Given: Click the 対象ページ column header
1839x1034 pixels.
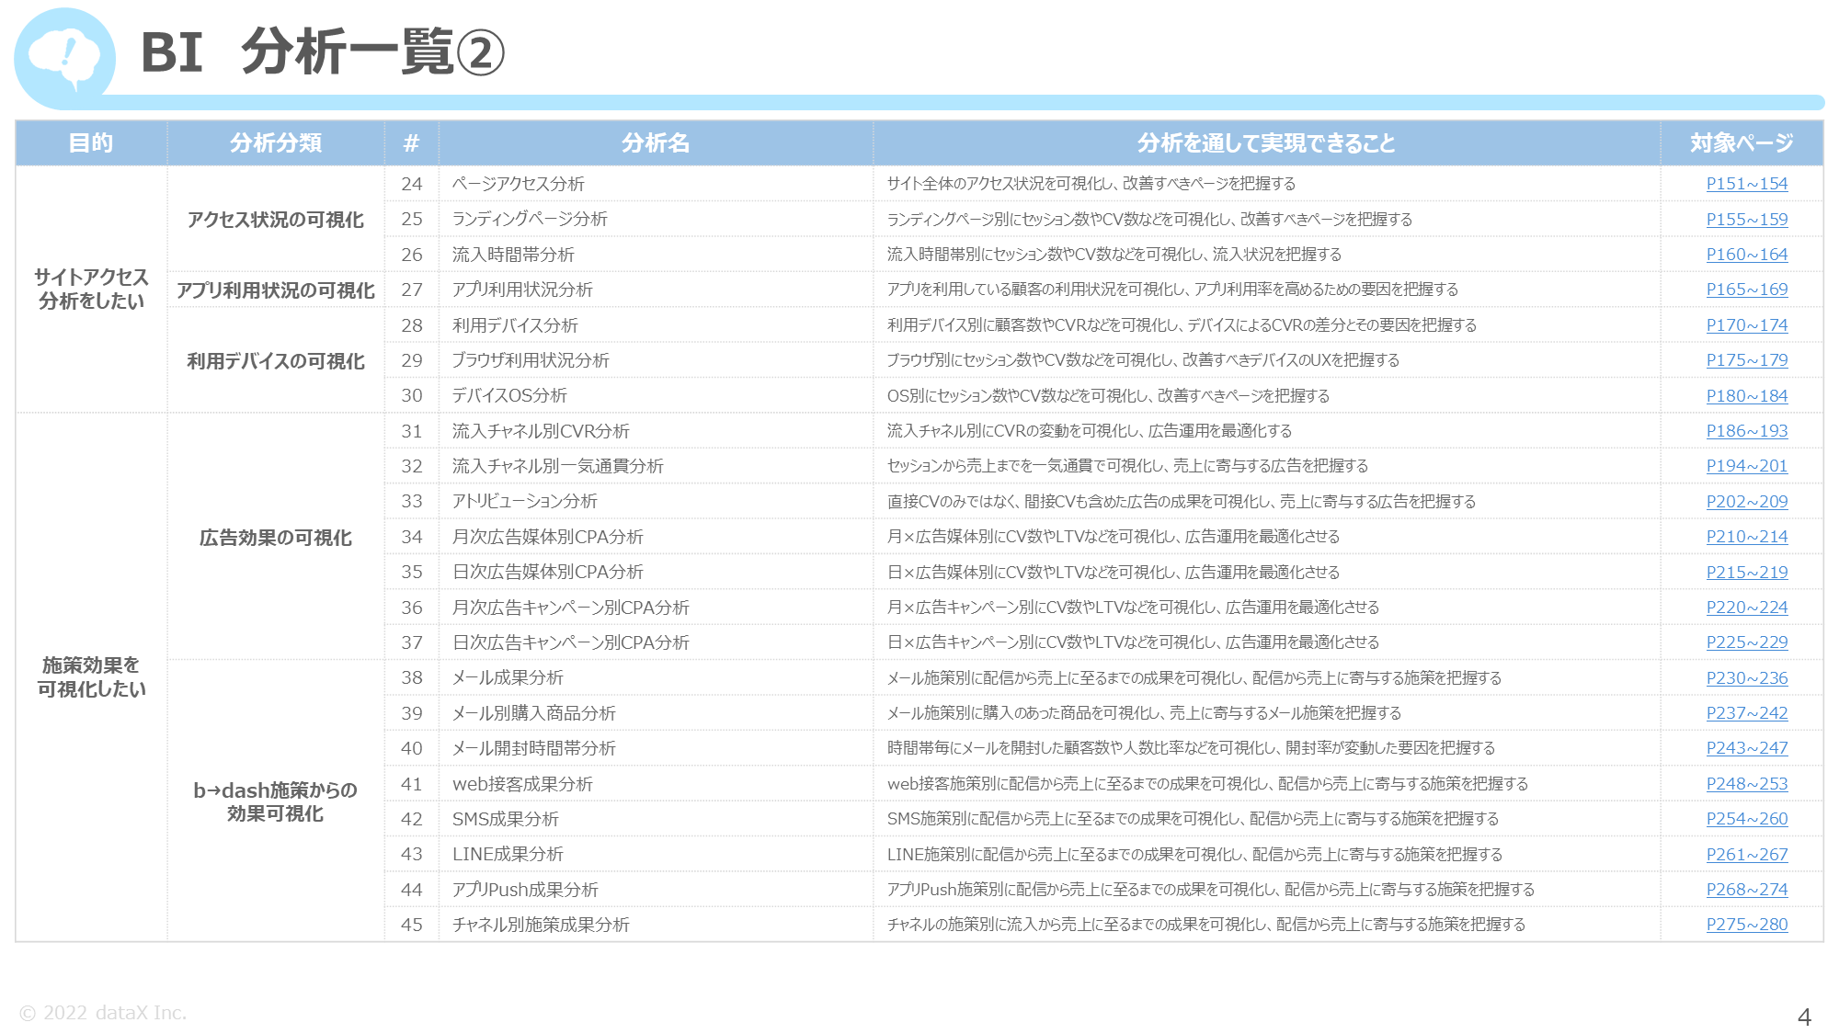Looking at the screenshot, I should [x=1742, y=143].
